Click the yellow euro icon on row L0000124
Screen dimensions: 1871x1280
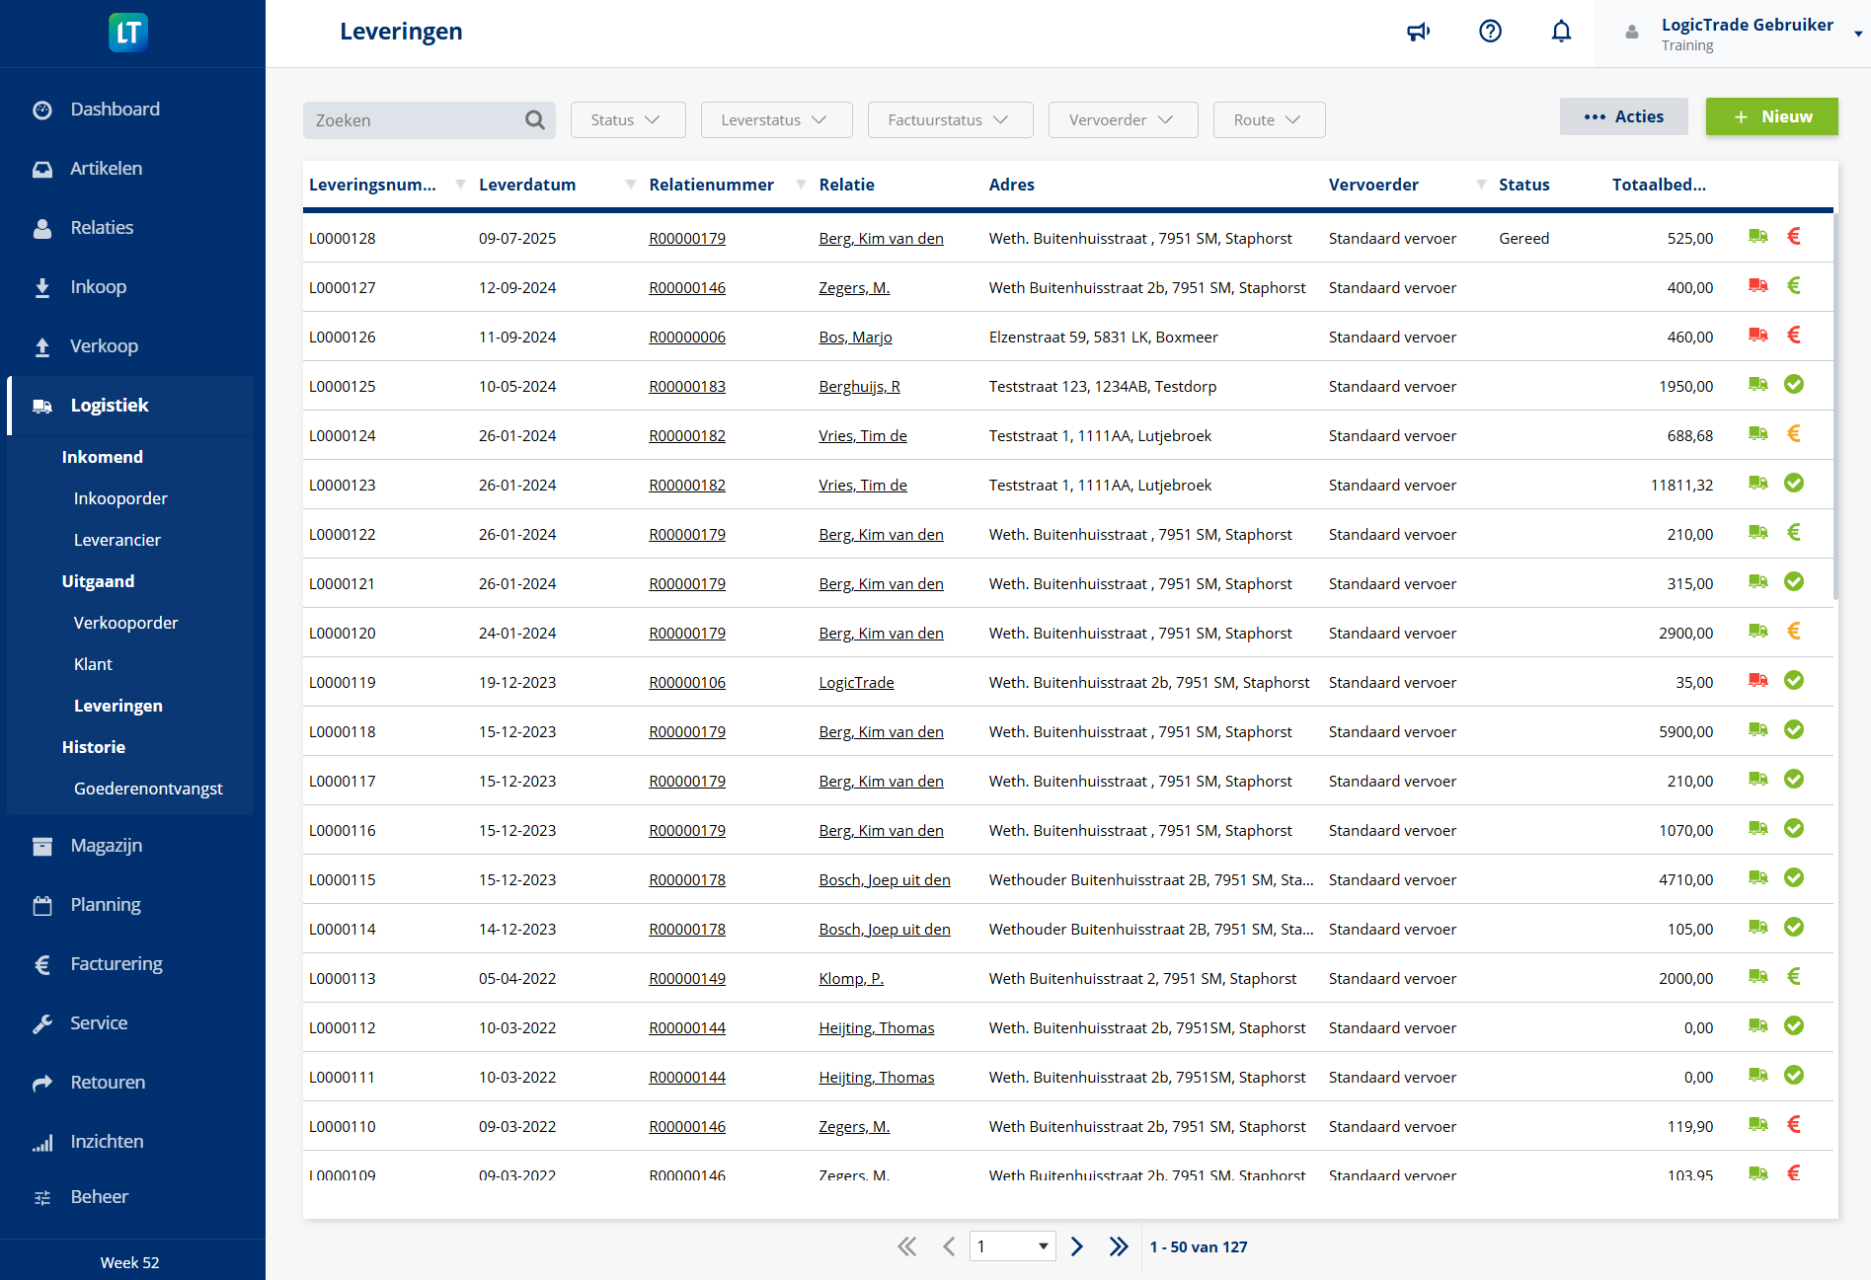tap(1795, 433)
